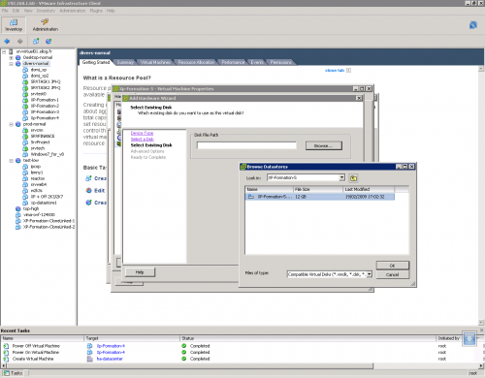Go to Device Type wizard step
This screenshot has height=378, width=485.
click(x=142, y=133)
